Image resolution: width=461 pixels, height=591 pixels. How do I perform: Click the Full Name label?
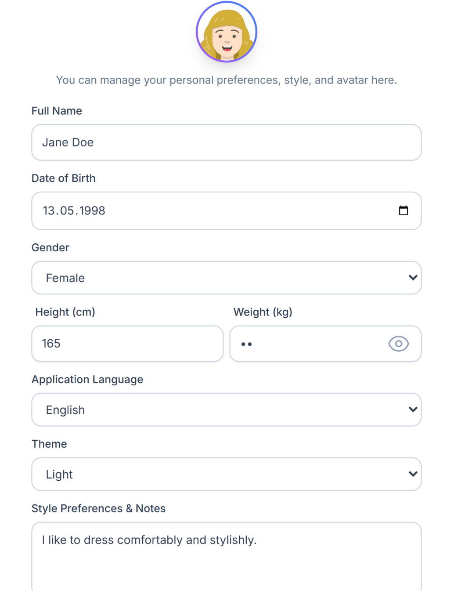click(56, 111)
